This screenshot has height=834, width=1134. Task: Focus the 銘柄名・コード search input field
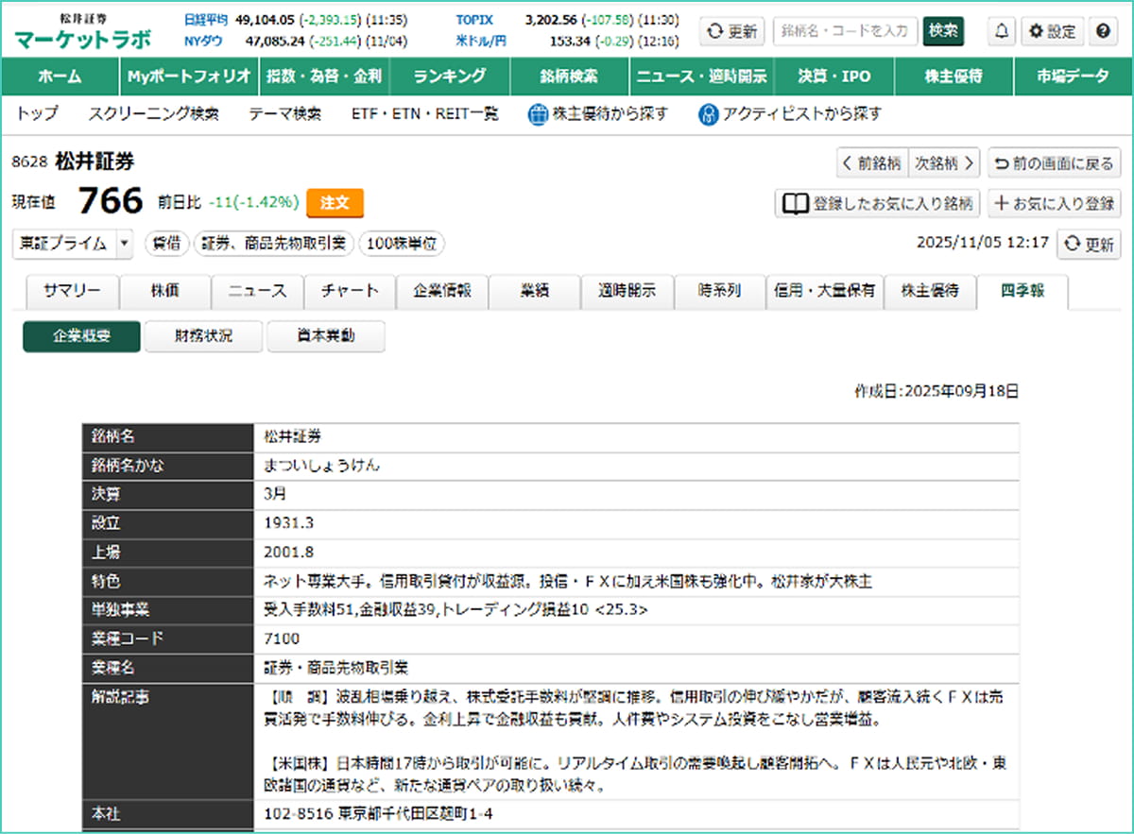[846, 31]
